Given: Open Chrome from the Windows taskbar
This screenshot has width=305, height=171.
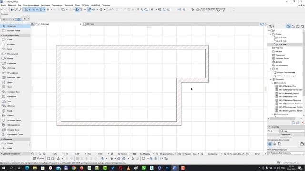Looking at the screenshot, I should [74, 168].
